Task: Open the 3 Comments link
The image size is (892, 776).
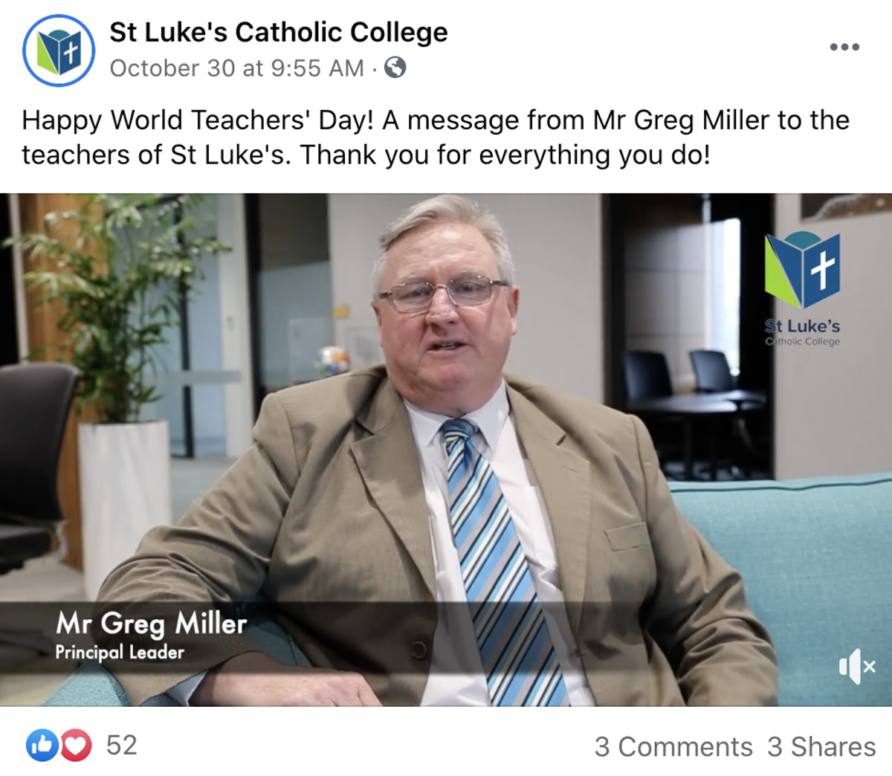Action: pos(673,746)
